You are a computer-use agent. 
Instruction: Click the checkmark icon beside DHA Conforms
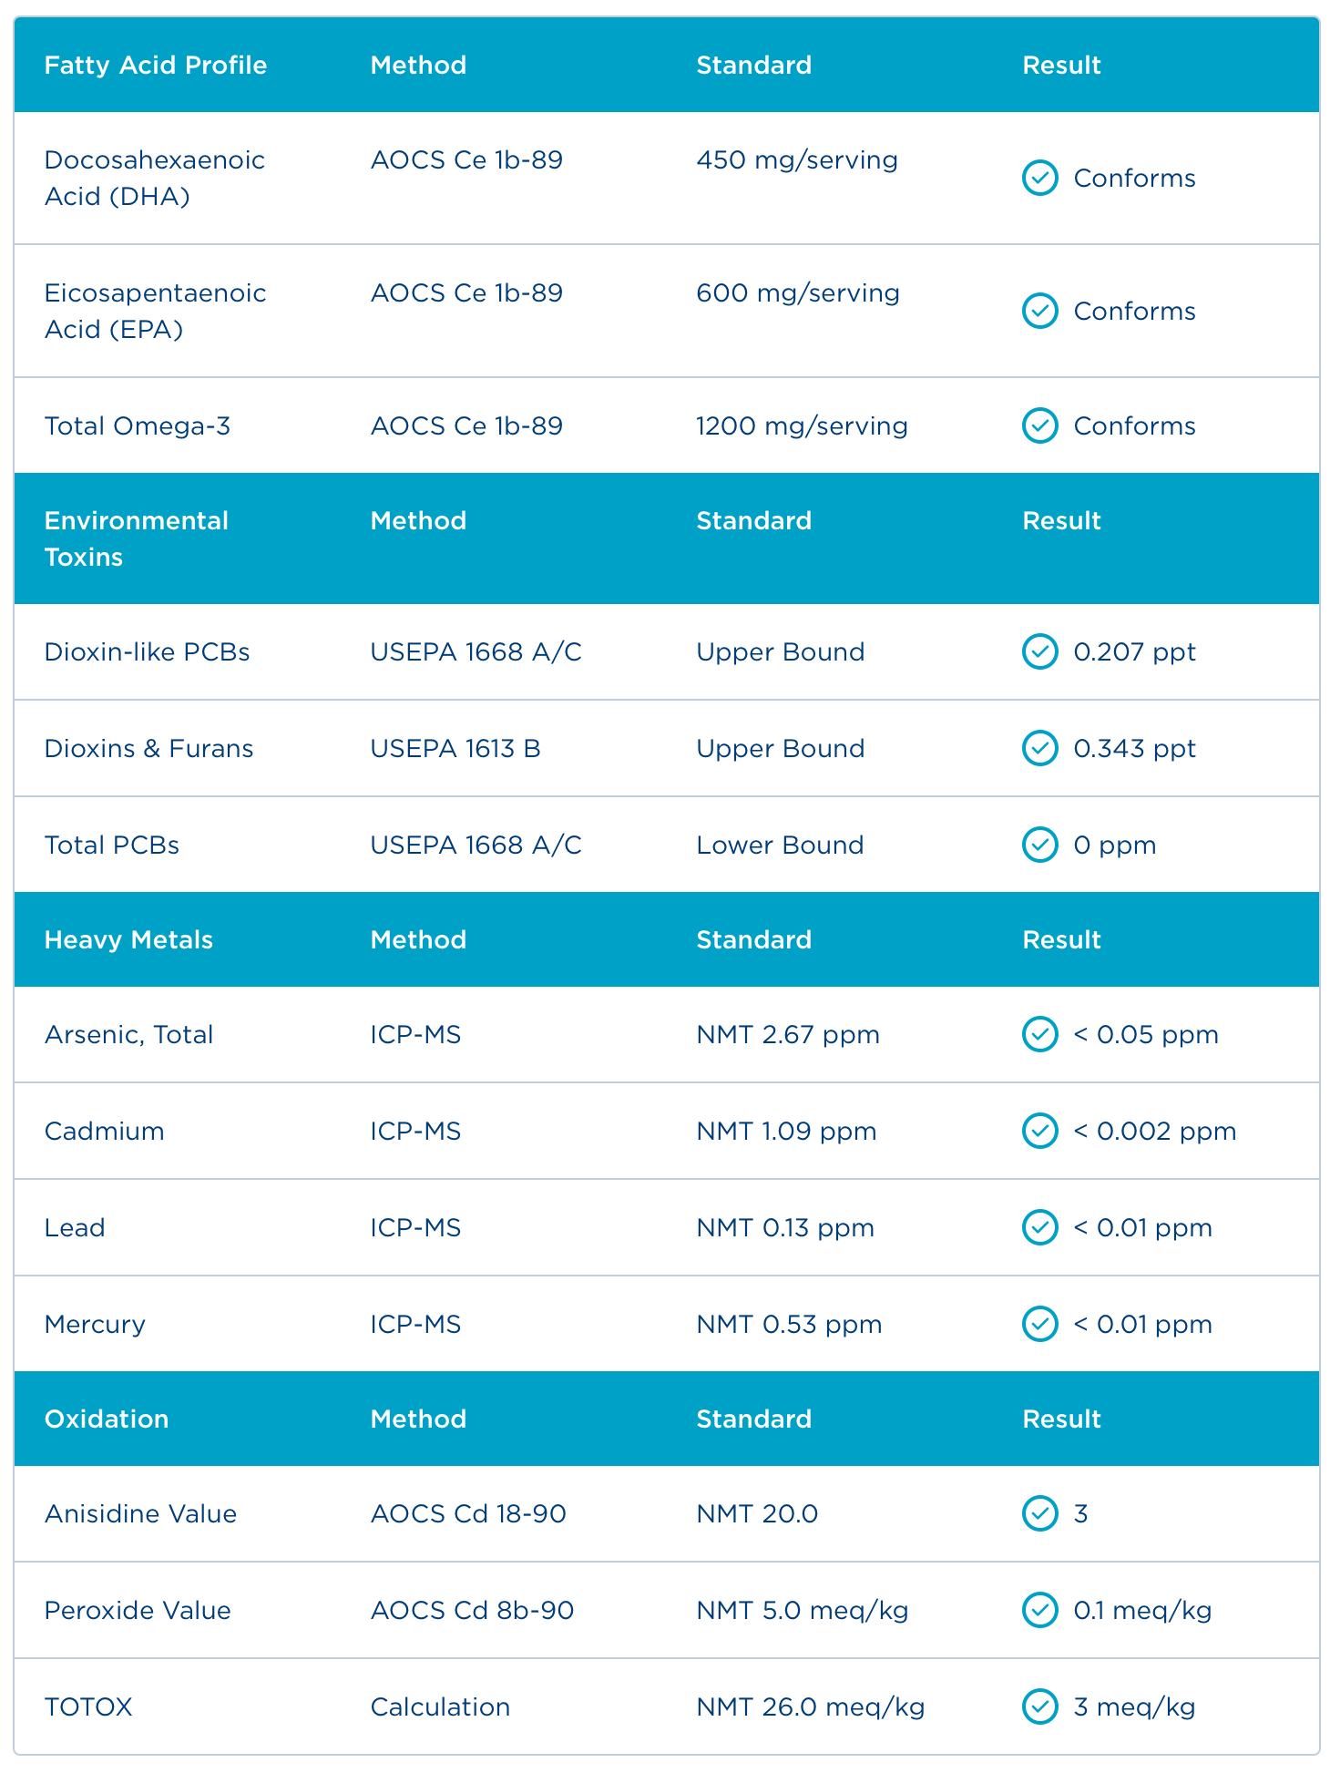tap(1039, 179)
